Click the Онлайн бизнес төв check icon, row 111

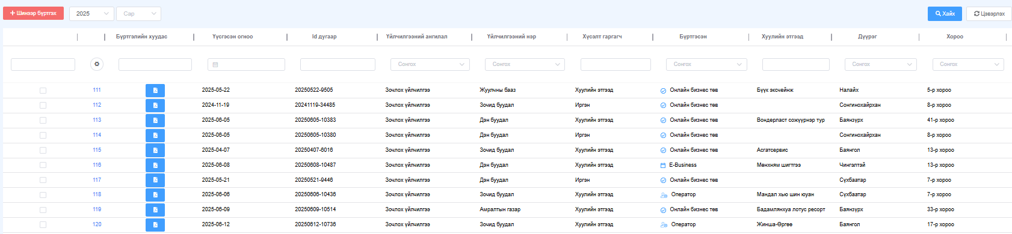[x=663, y=91]
